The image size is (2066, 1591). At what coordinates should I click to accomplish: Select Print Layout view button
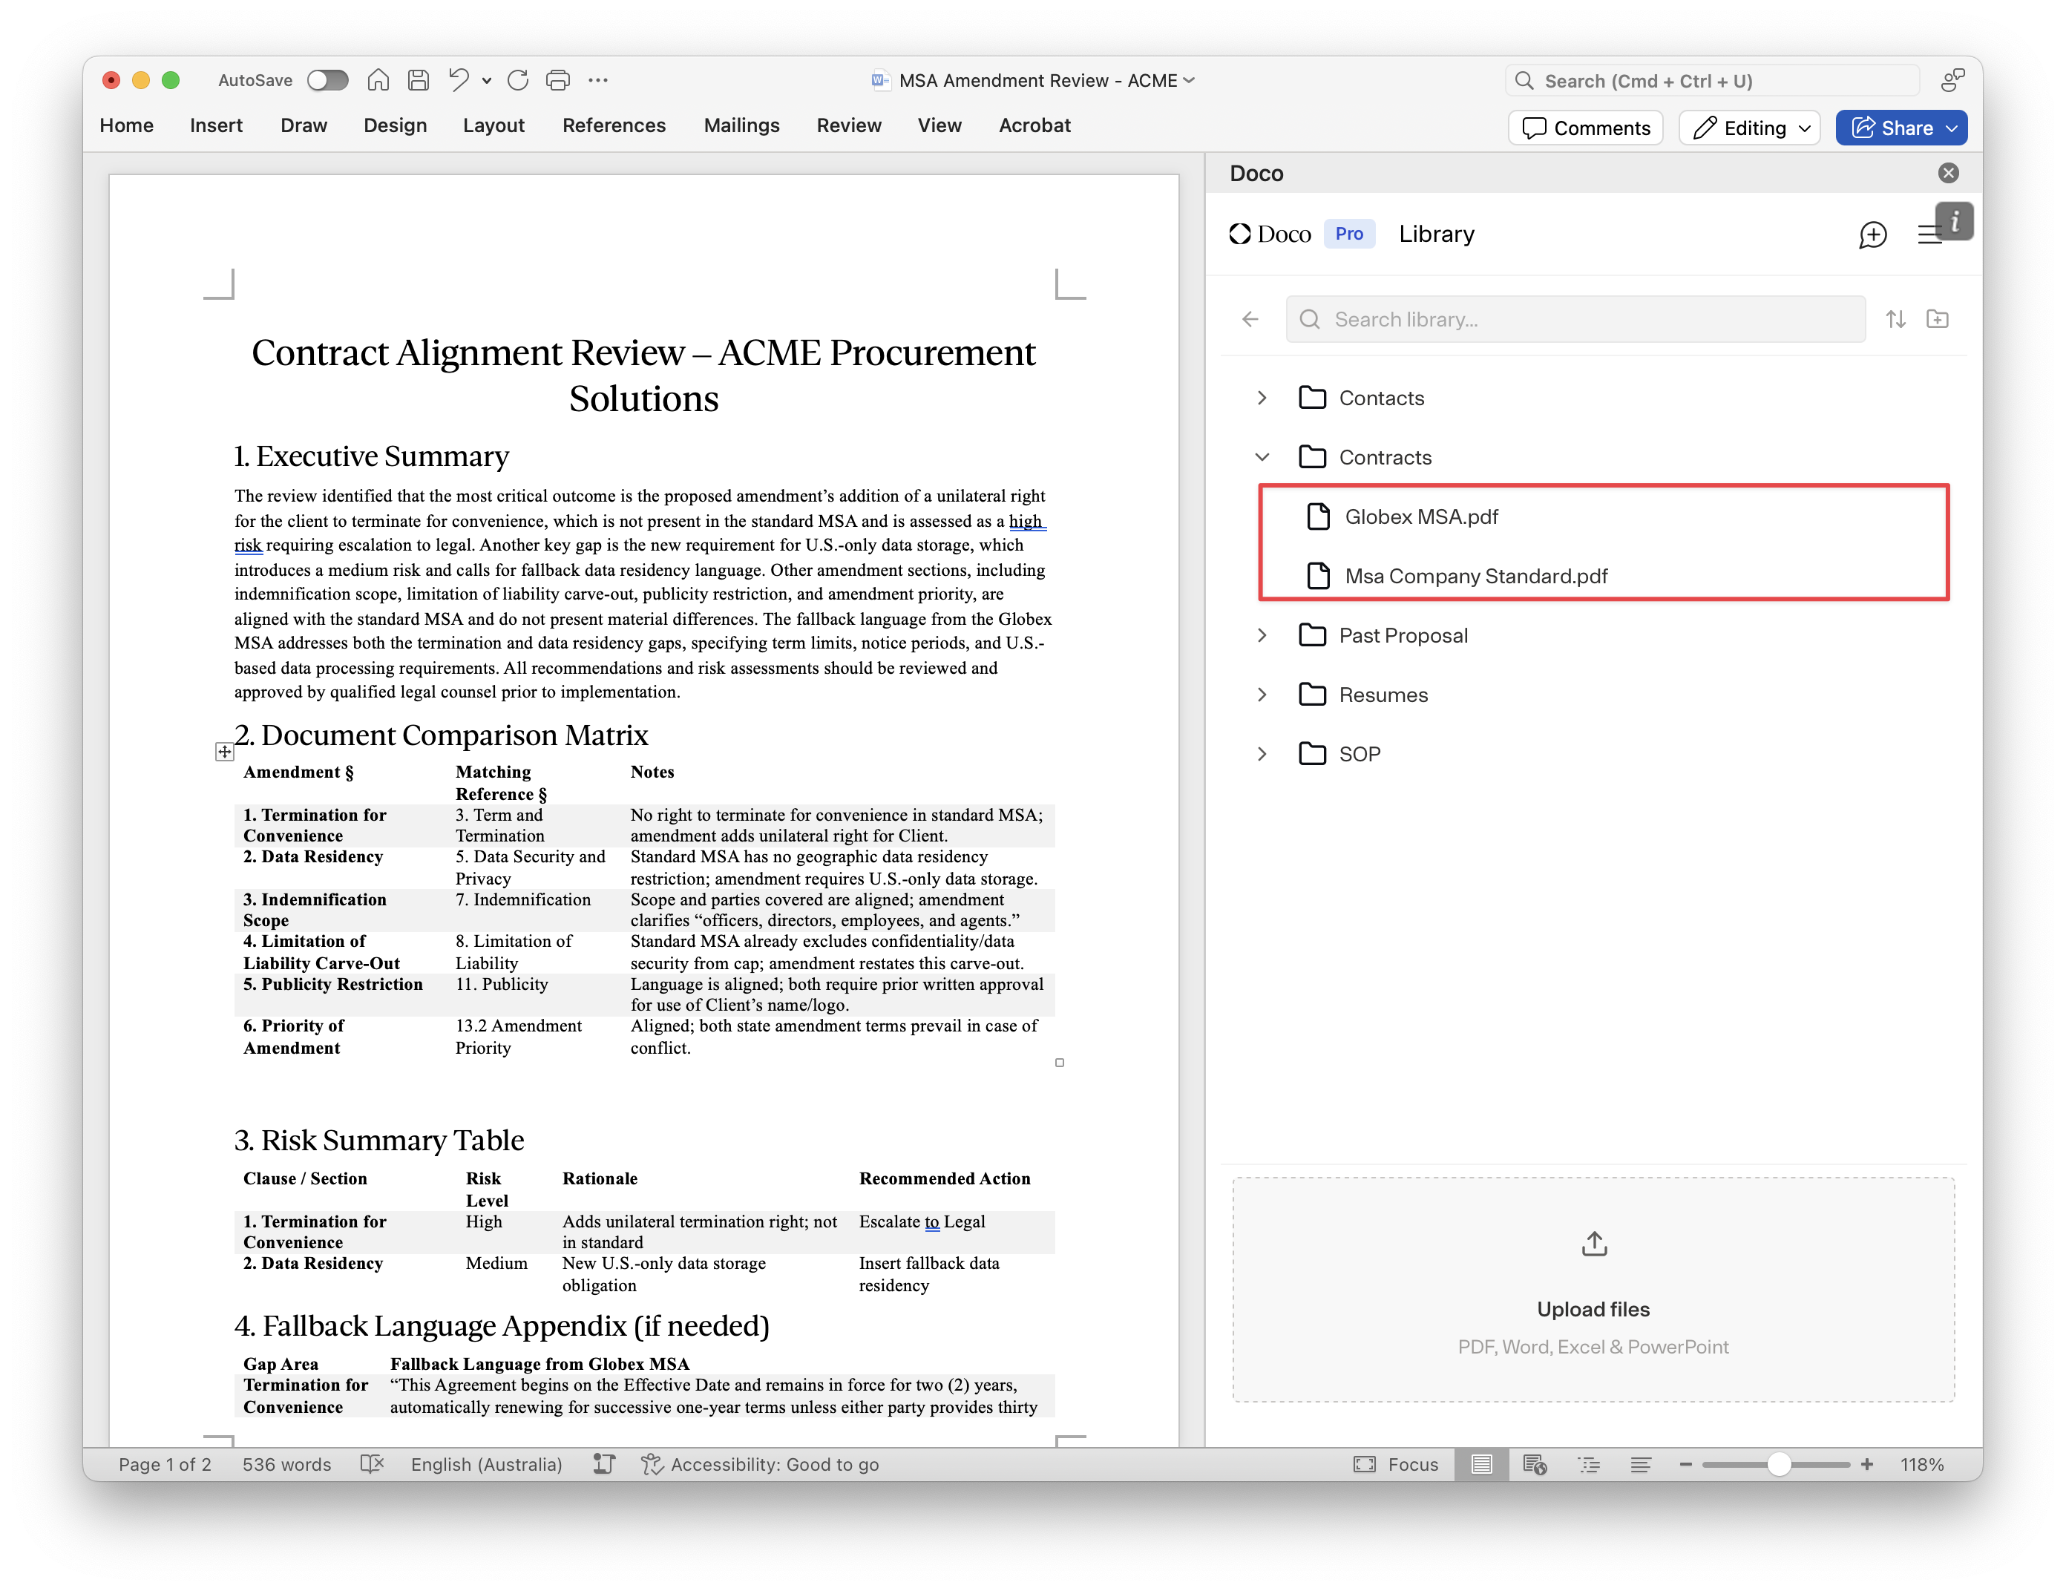coord(1481,1464)
